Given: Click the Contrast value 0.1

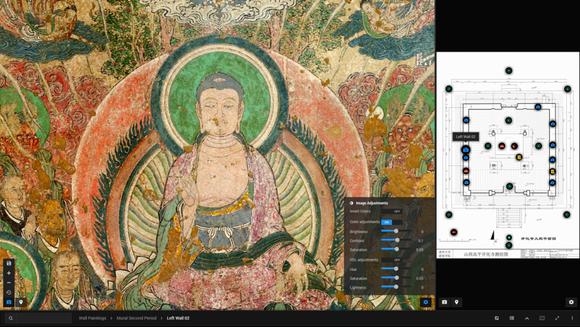Looking at the screenshot, I should pos(420,241).
